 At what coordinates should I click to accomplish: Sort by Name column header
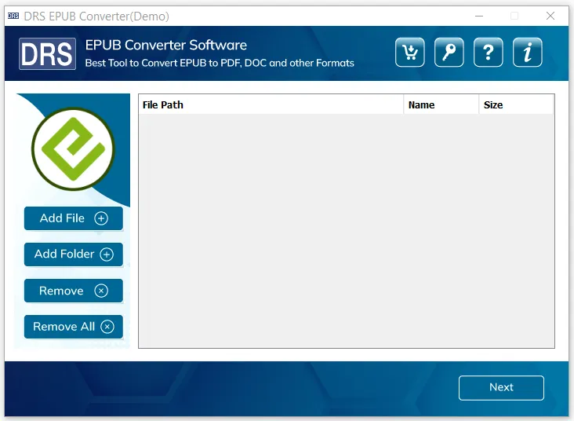pyautogui.click(x=441, y=105)
